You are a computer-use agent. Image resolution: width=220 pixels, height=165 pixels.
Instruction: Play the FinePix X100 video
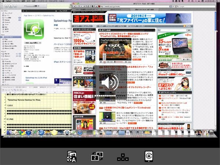click(x=101, y=62)
